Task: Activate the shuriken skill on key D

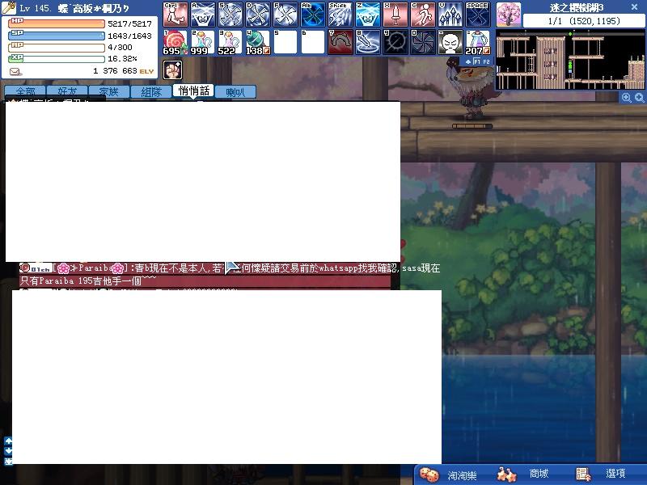Action: click(258, 15)
